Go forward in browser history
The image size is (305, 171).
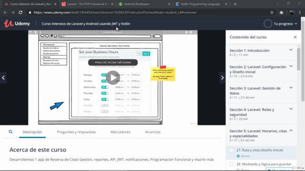click(x=13, y=12)
